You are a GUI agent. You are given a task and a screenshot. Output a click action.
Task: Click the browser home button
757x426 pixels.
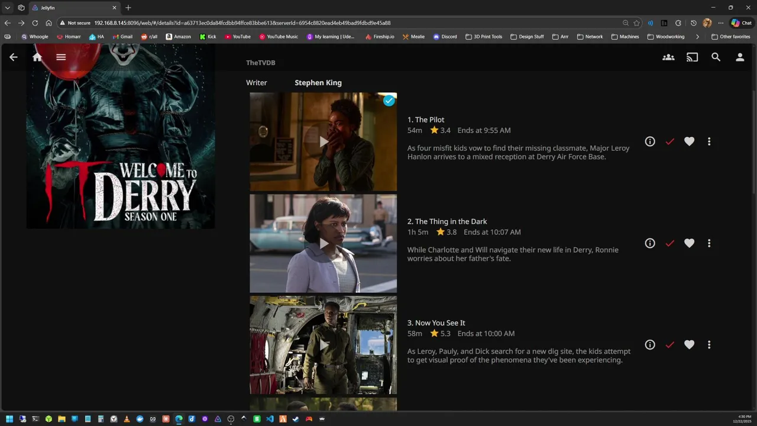tap(48, 23)
